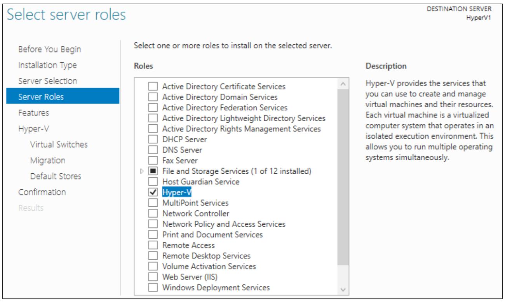Image resolution: width=505 pixels, height=302 pixels.
Task: Click the 'Fax Server' role name
Action: 180,161
